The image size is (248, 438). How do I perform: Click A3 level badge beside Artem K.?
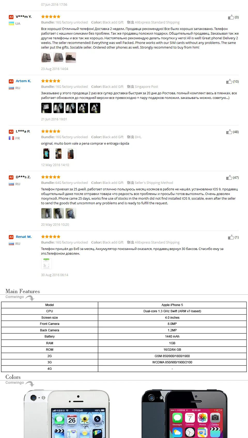coord(11,81)
